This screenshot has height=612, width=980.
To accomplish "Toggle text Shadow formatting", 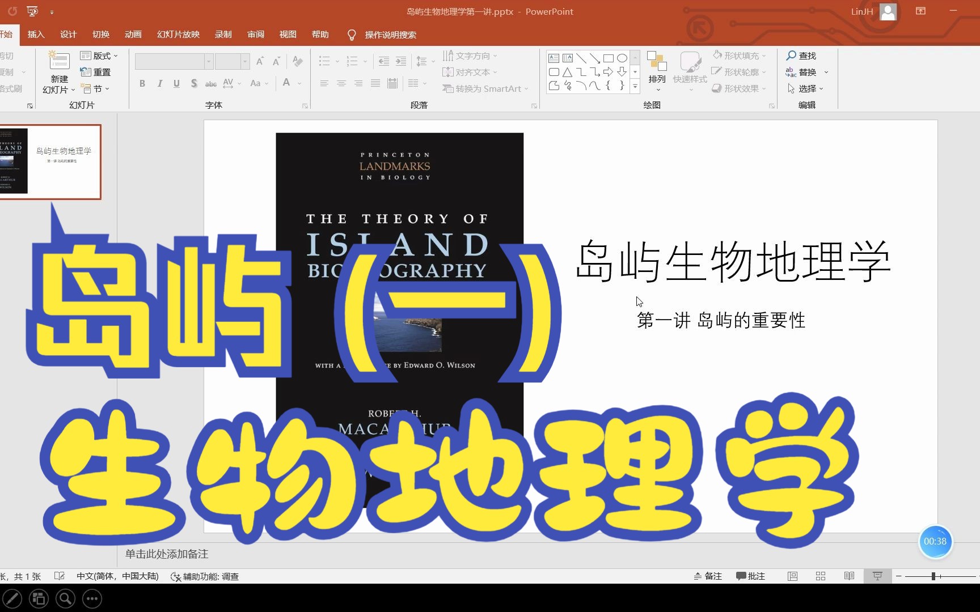I will (194, 83).
